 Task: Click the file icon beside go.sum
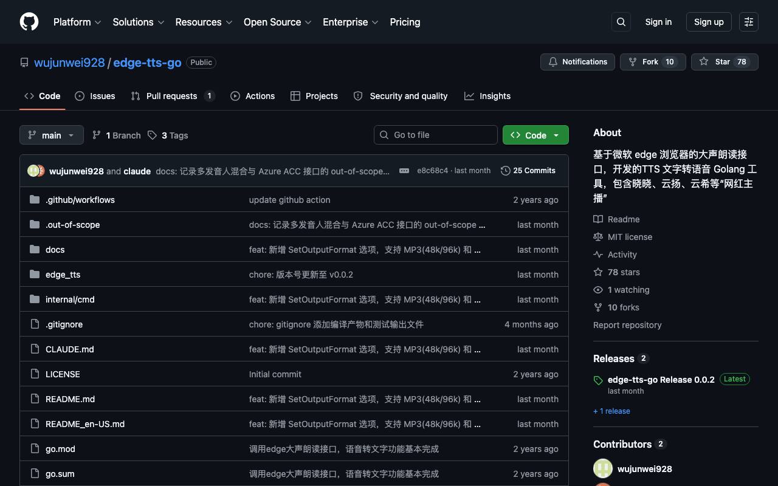(x=35, y=474)
